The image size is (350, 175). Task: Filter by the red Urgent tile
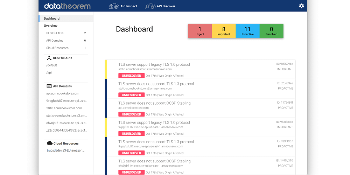(x=200, y=31)
